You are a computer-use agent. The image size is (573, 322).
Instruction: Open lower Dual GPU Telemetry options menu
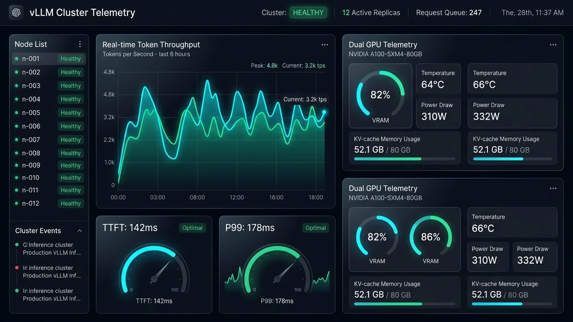coord(553,188)
